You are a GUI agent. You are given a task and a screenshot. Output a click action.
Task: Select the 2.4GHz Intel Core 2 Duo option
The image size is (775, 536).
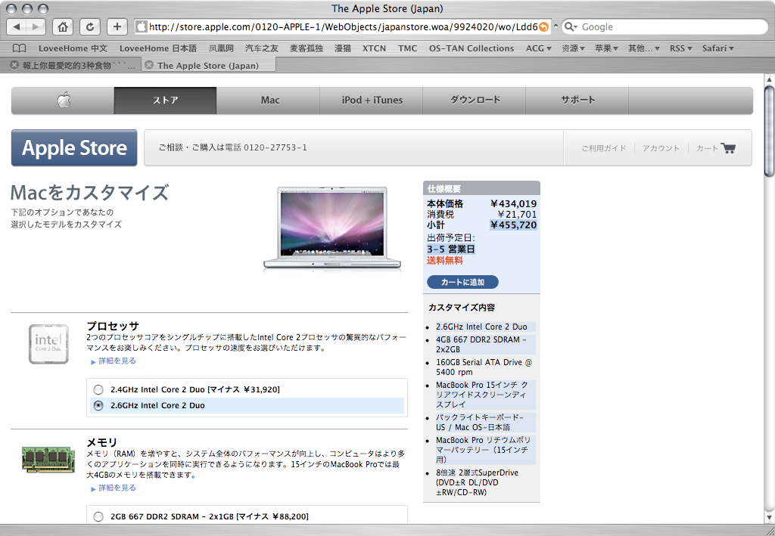[98, 390]
